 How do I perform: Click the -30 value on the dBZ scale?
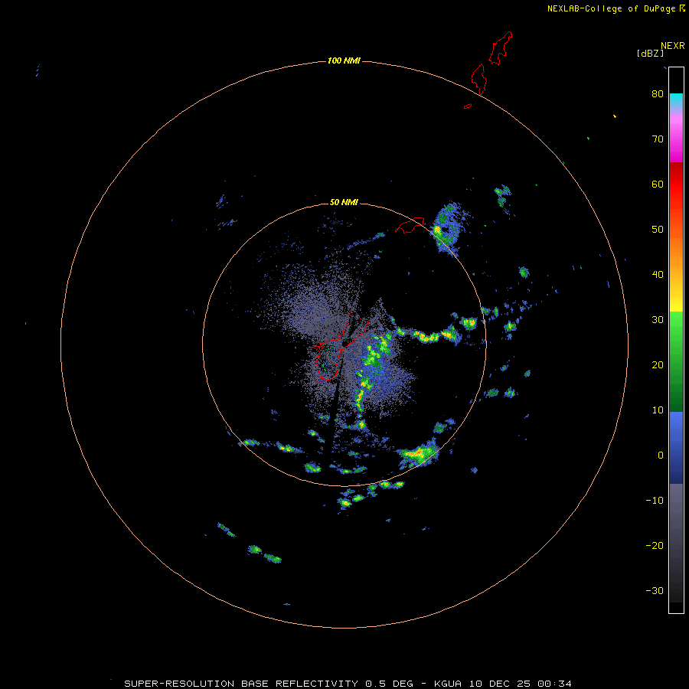tap(655, 590)
